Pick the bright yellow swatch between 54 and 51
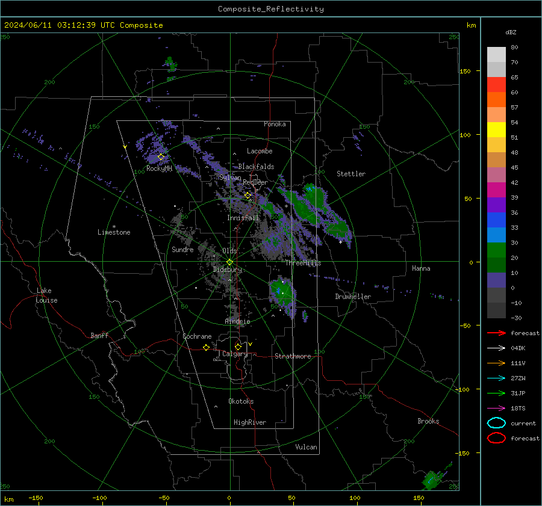 point(496,129)
